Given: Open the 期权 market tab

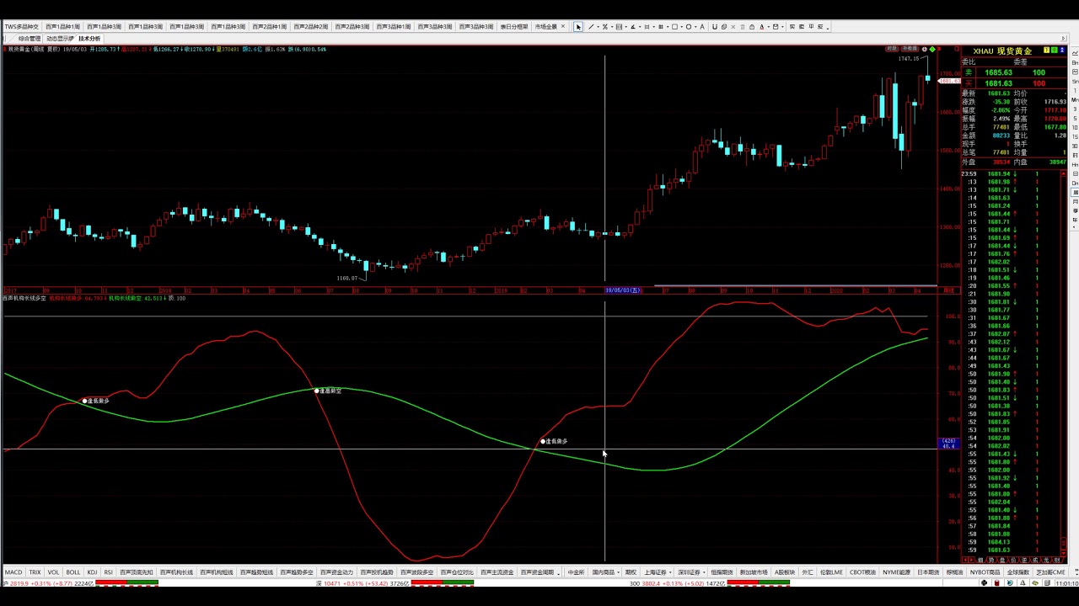Looking at the screenshot, I should pyautogui.click(x=631, y=572).
